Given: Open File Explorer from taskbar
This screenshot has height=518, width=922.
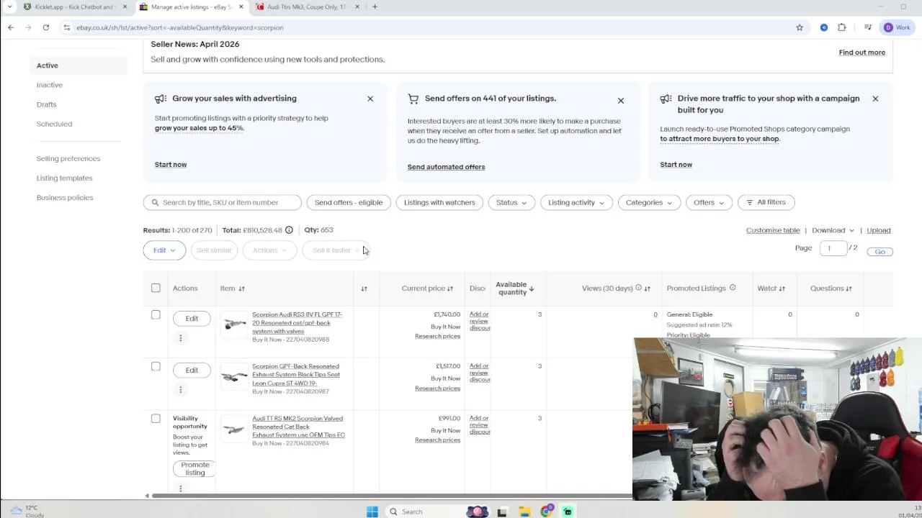Looking at the screenshot, I should pos(524,512).
